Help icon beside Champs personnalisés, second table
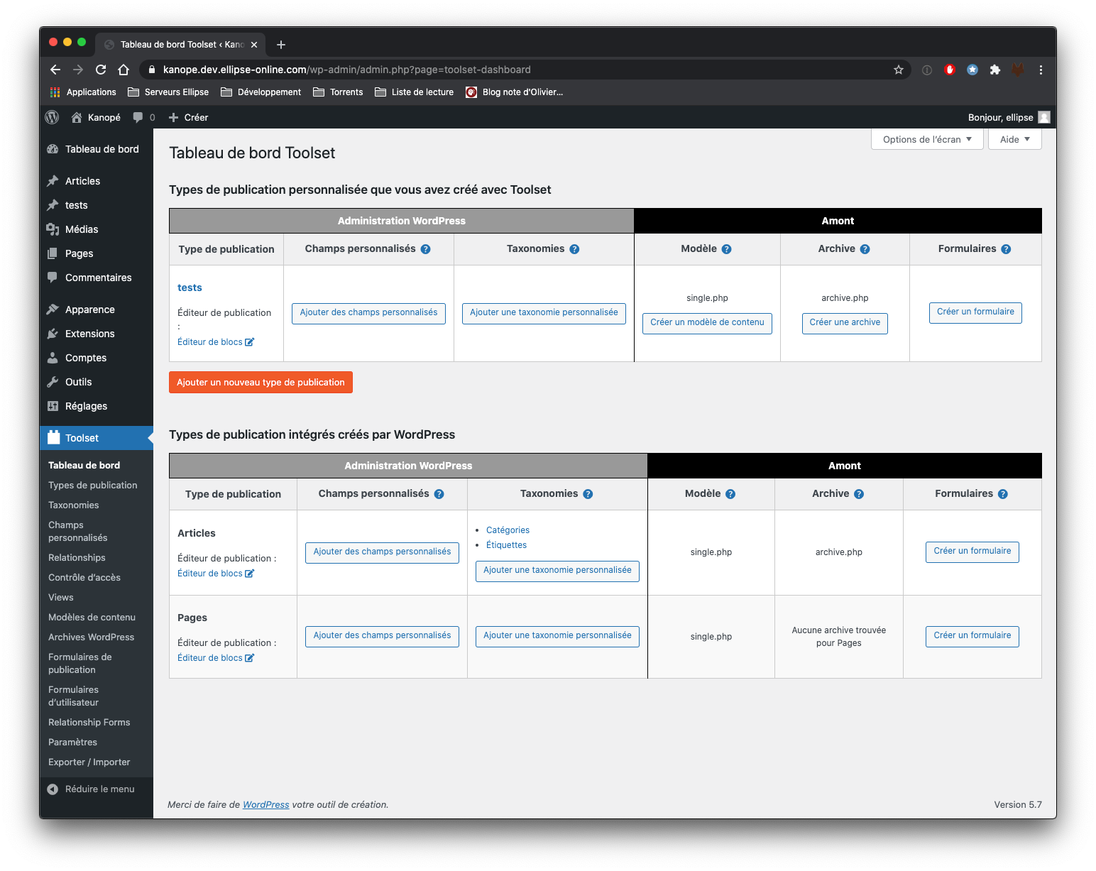Image resolution: width=1096 pixels, height=871 pixels. click(x=439, y=494)
